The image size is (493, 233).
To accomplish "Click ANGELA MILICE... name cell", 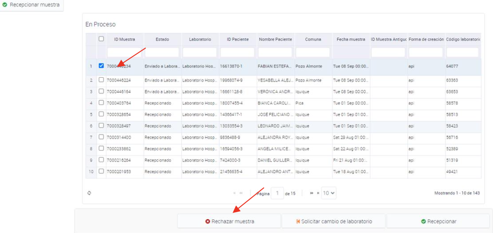I will (275, 149).
